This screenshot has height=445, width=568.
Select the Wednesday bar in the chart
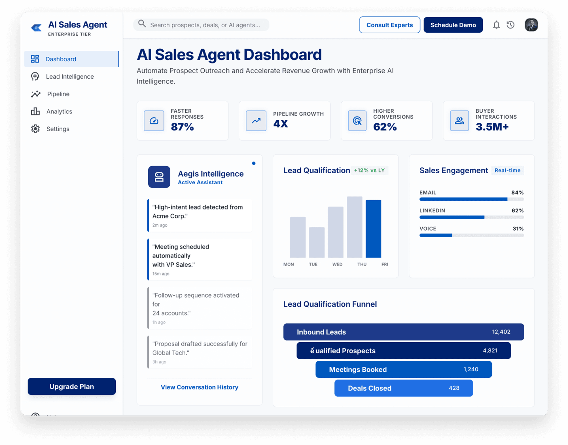(x=336, y=232)
